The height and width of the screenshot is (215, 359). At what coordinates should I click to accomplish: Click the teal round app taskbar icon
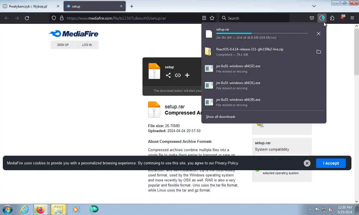click(x=94, y=209)
